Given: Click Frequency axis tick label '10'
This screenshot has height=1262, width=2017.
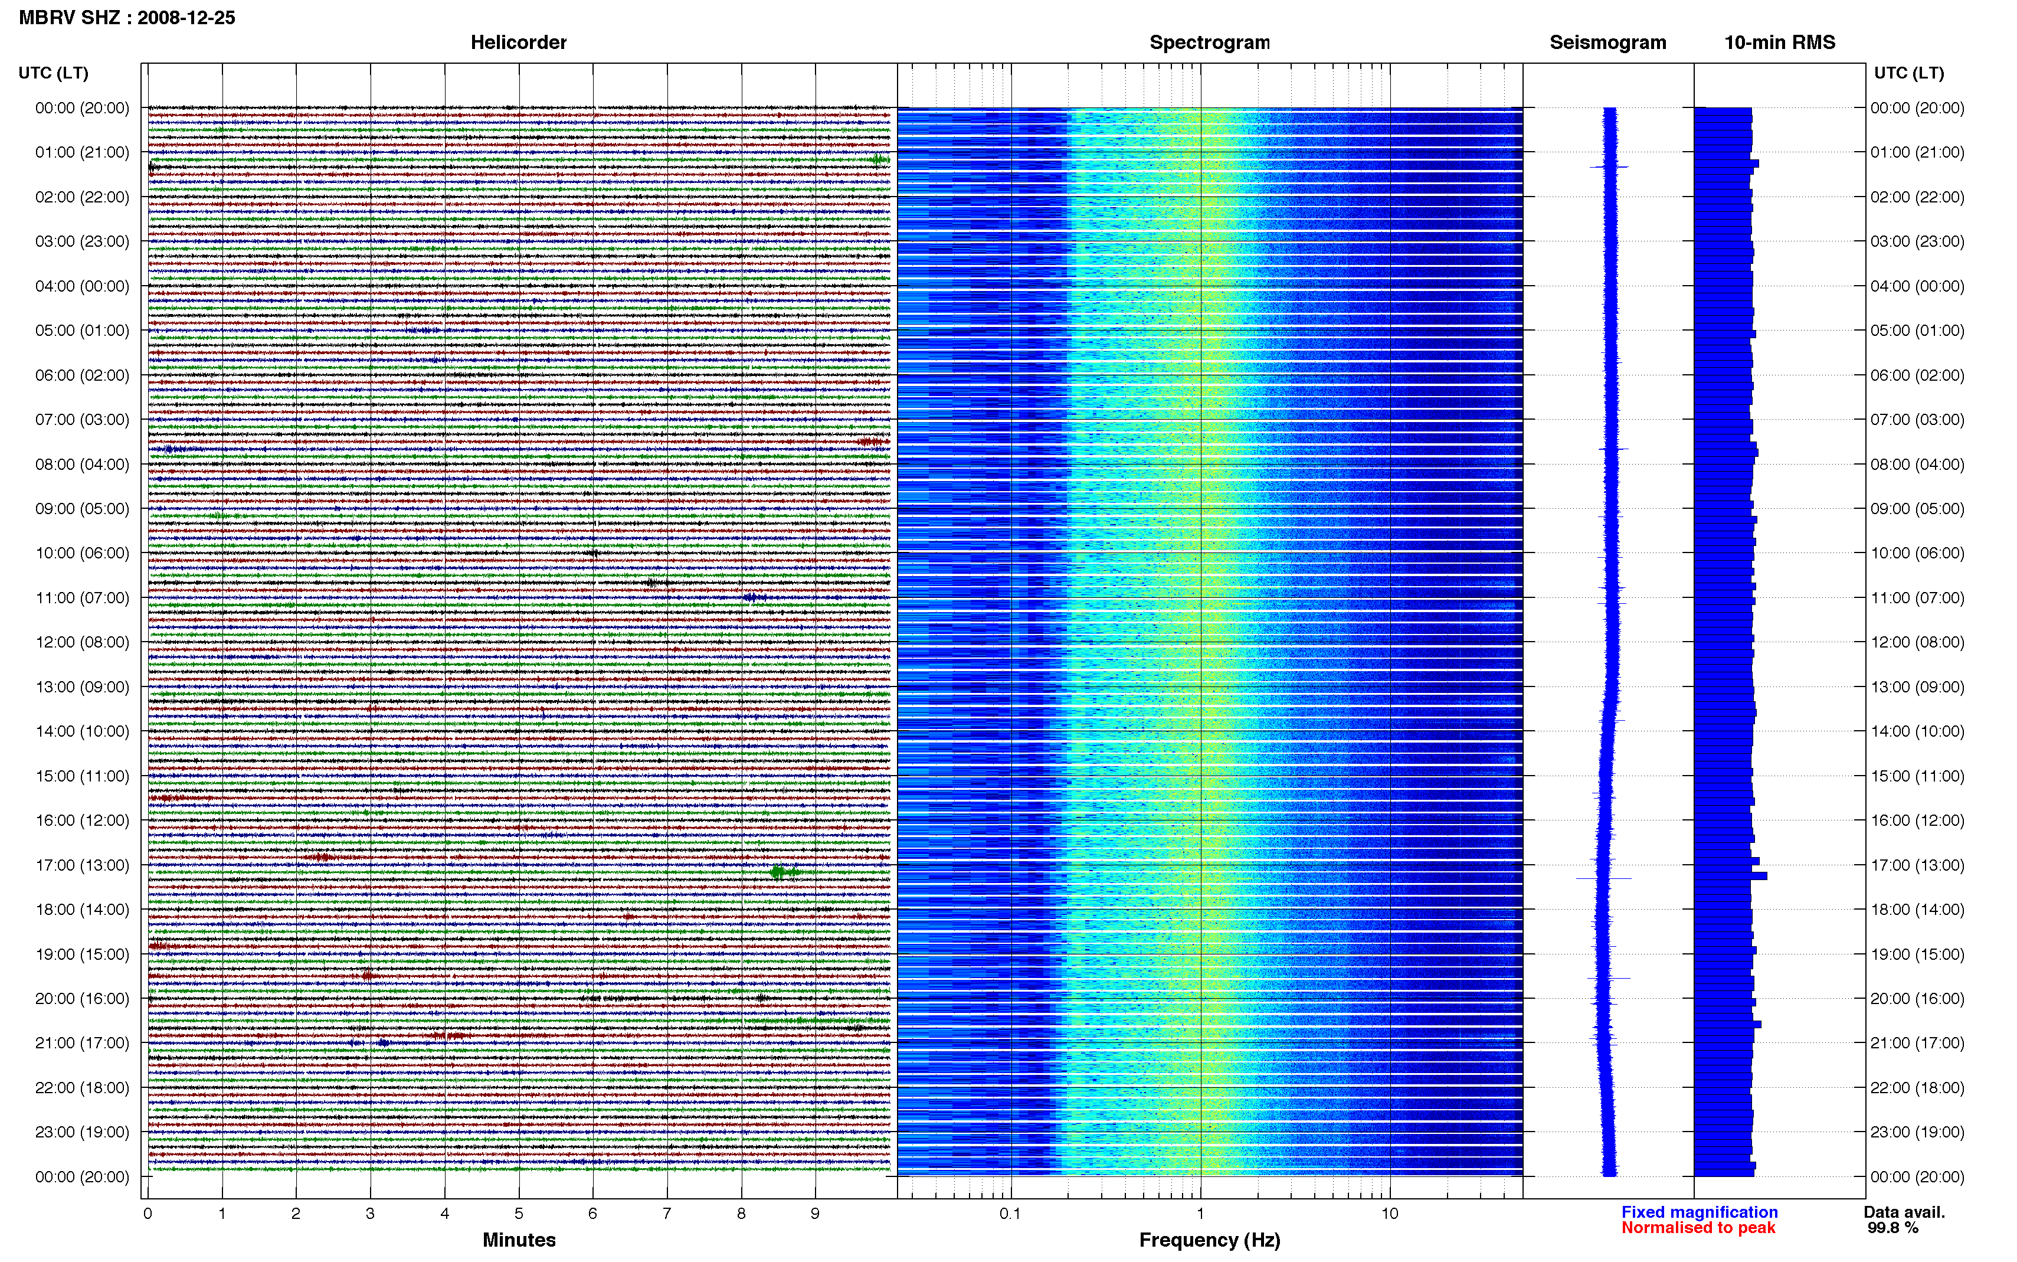Looking at the screenshot, I should click(x=1389, y=1214).
